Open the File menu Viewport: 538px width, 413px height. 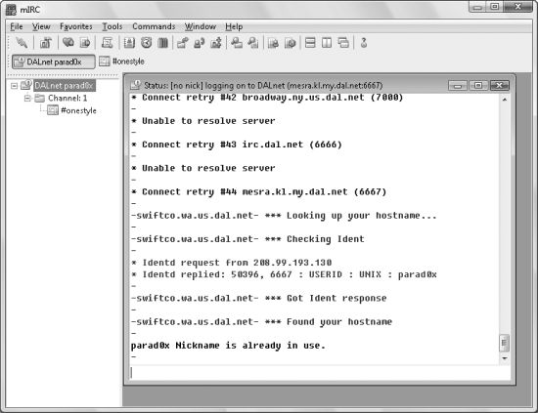pos(16,26)
